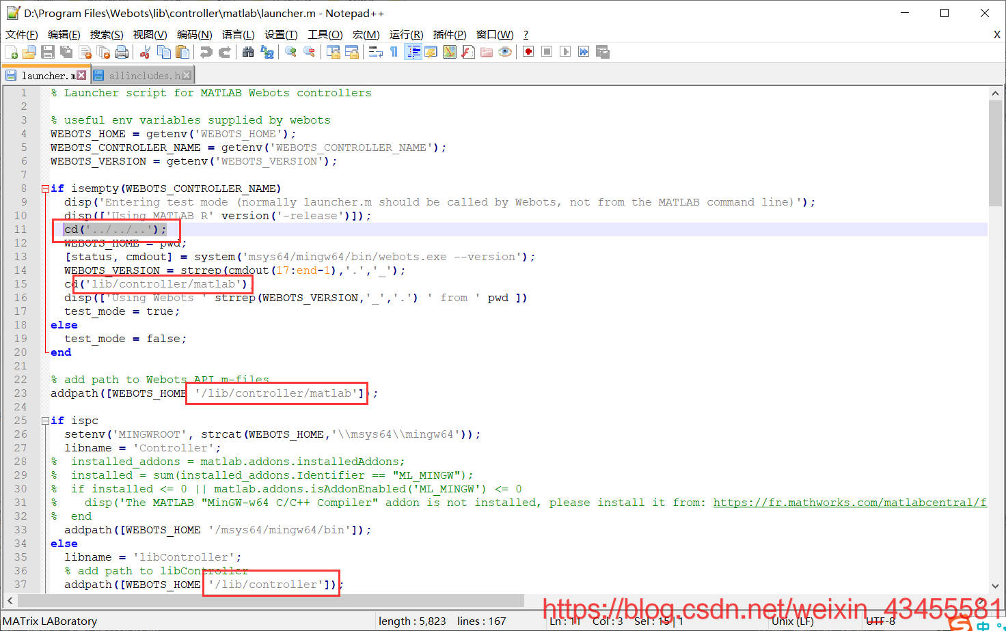Click the Copy toolbar icon
1006x631 pixels.
164,52
